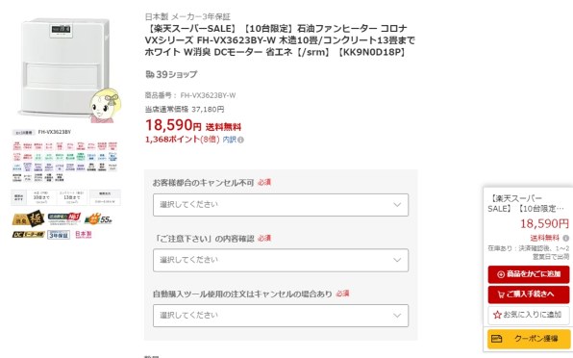
Task: Open the 「ご注意下さい」の内容確認 dropdown
Action: click(281, 260)
